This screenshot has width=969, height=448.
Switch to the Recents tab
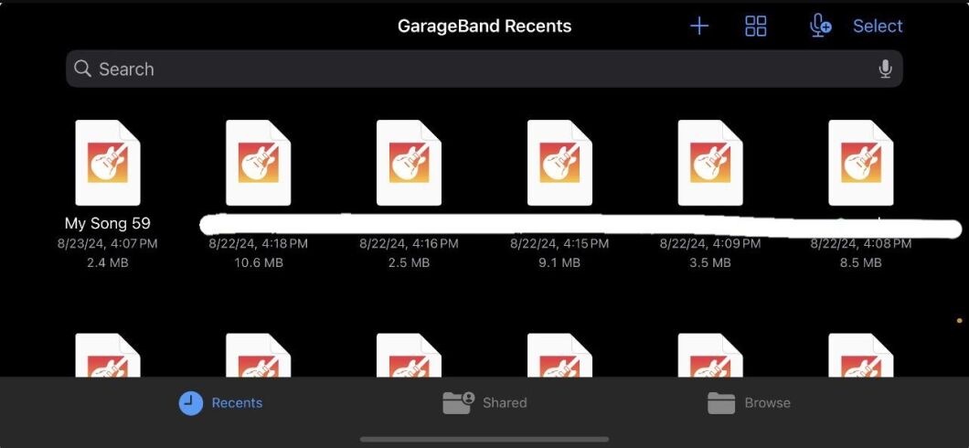tap(221, 402)
